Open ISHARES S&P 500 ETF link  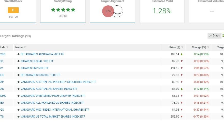click(x=34, y=68)
